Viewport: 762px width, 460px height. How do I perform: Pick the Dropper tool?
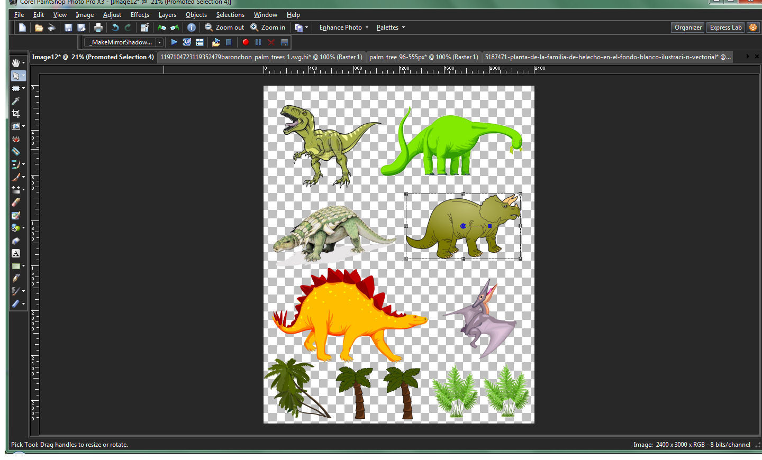pos(16,101)
